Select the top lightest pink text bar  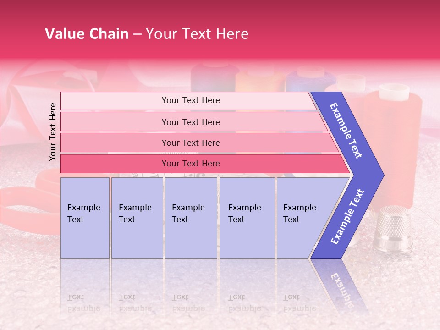tap(190, 100)
